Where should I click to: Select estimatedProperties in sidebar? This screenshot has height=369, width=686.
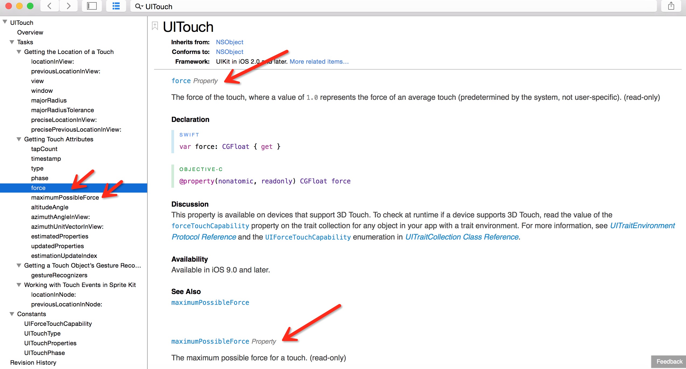(60, 236)
